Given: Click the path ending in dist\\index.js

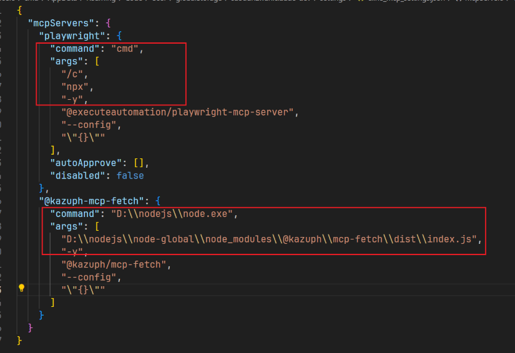Looking at the screenshot, I should [x=269, y=239].
